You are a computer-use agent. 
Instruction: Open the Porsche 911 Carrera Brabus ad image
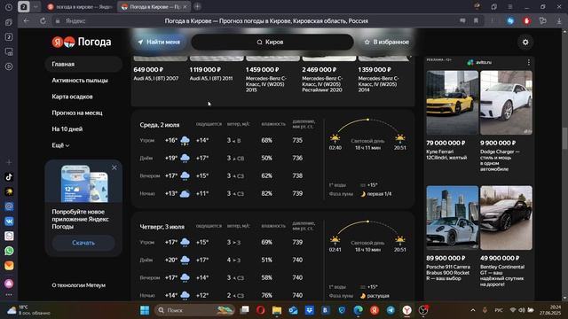tap(452, 218)
